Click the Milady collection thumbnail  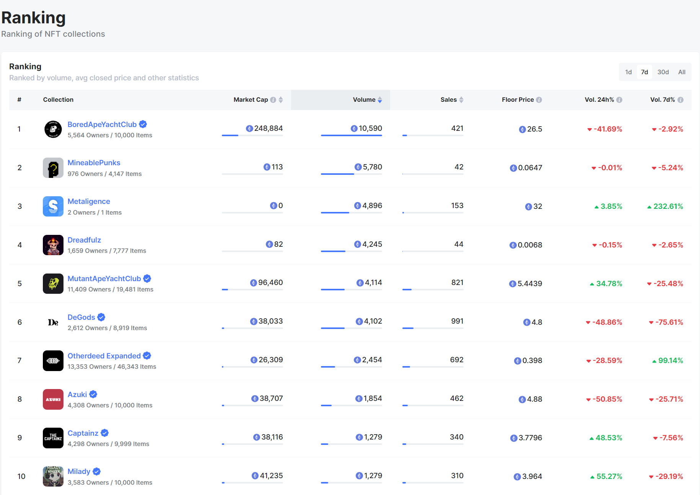[x=53, y=476]
